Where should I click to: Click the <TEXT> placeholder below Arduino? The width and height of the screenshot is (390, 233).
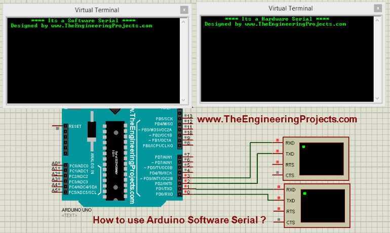click(x=69, y=215)
